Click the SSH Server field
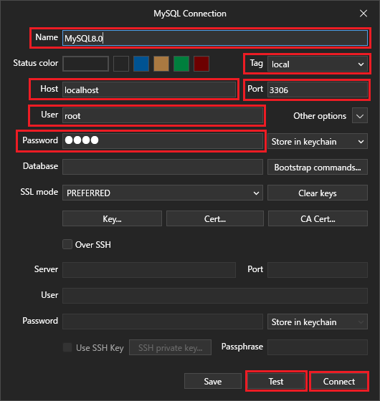Screen dimensions: 380x401 tap(149, 270)
